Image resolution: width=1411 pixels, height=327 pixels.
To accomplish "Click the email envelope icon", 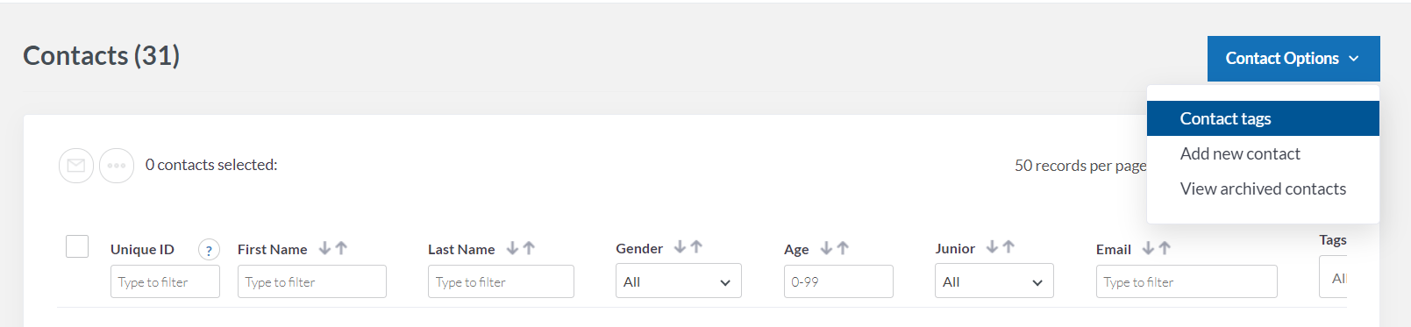I will tap(76, 166).
